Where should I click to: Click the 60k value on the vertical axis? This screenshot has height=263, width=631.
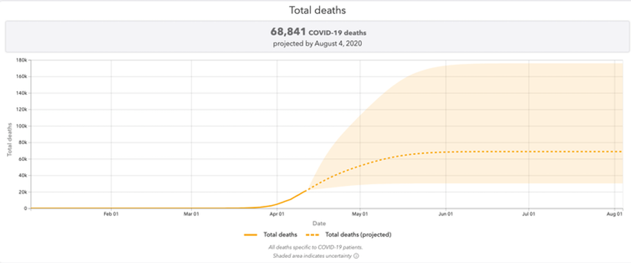tap(21, 159)
